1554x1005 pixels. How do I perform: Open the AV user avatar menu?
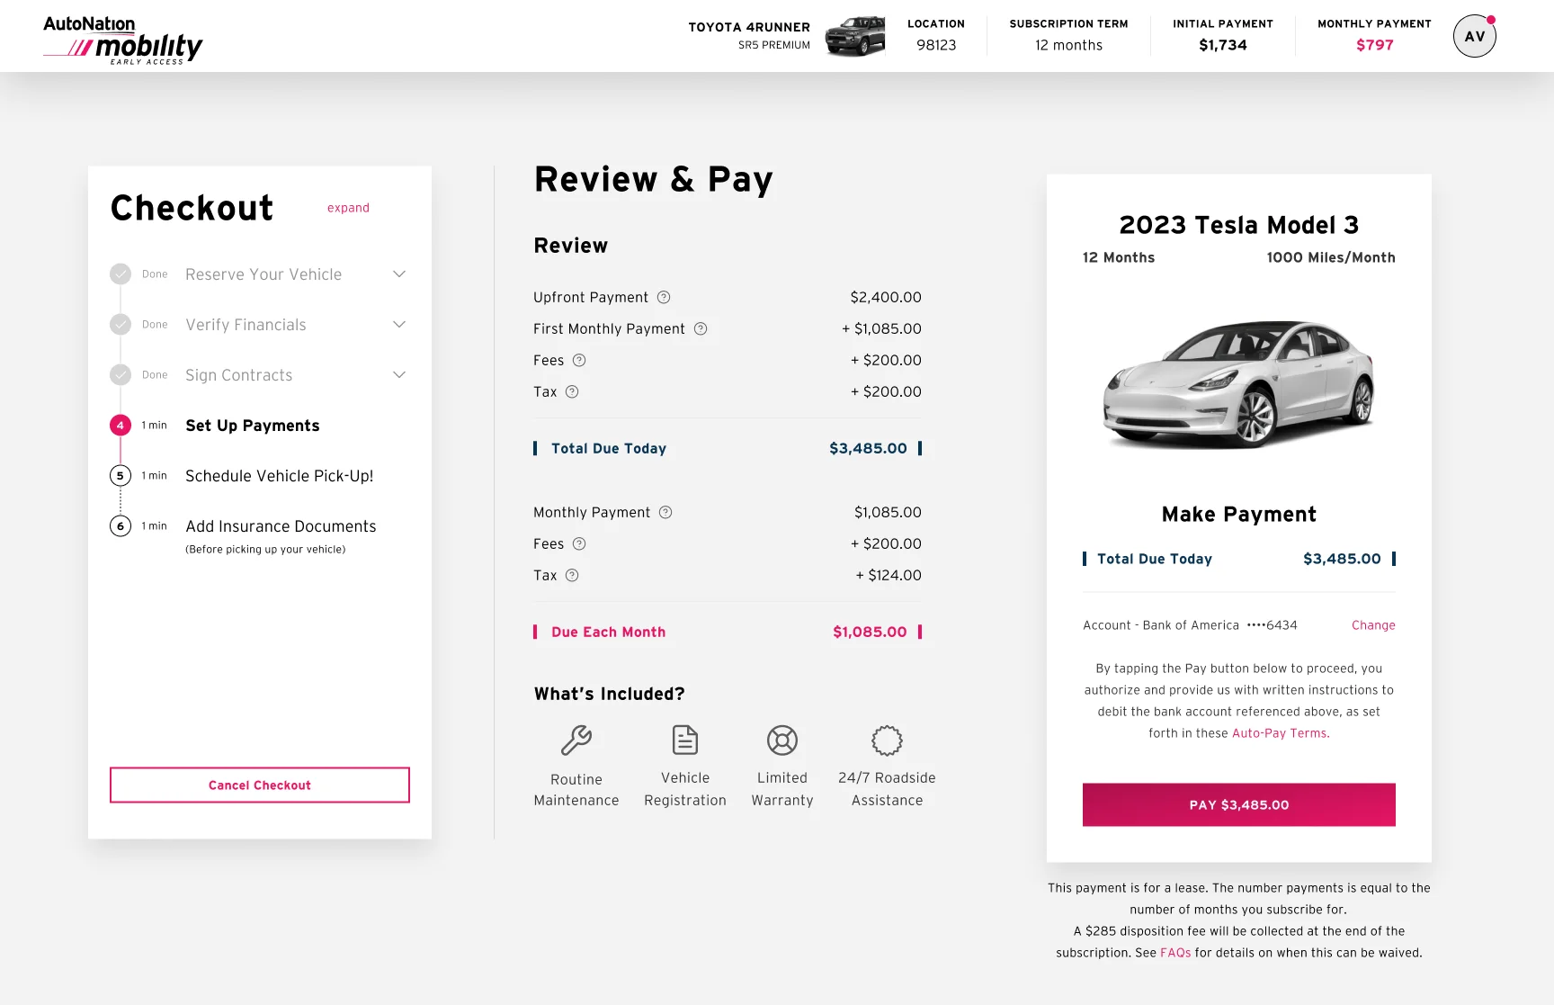(1474, 36)
